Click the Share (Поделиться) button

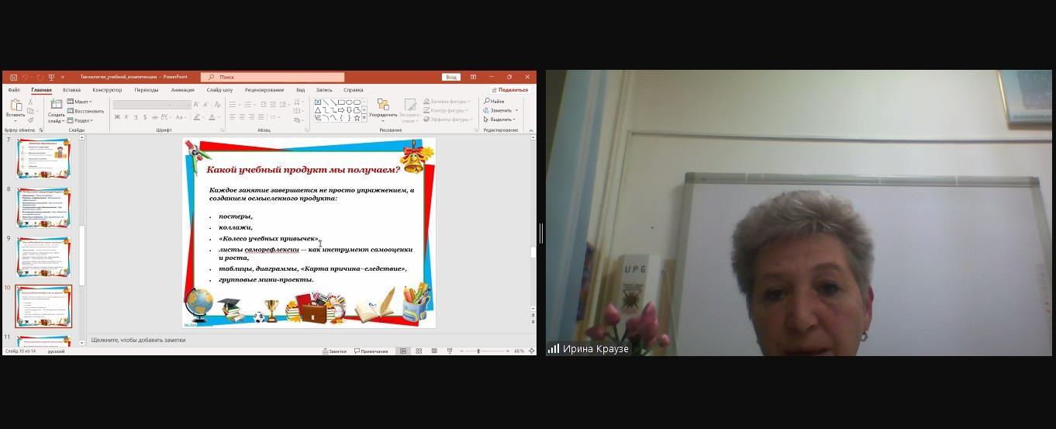pyautogui.click(x=509, y=90)
